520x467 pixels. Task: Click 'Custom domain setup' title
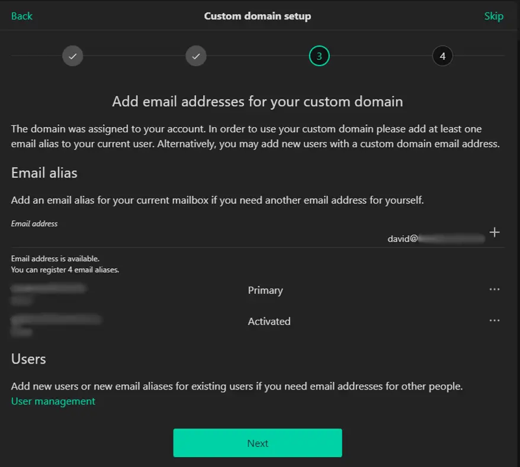point(258,16)
